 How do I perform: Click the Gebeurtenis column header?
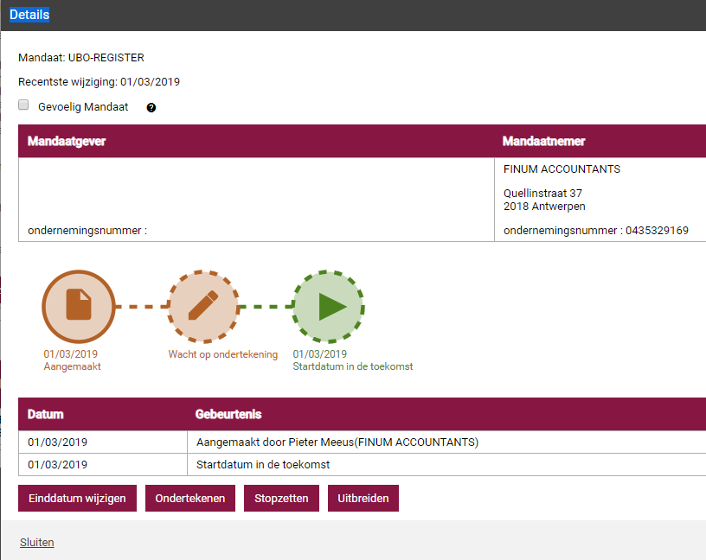tap(228, 414)
